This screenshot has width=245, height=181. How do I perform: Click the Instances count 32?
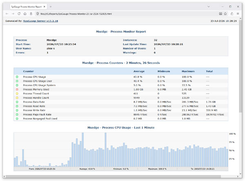[156, 40]
